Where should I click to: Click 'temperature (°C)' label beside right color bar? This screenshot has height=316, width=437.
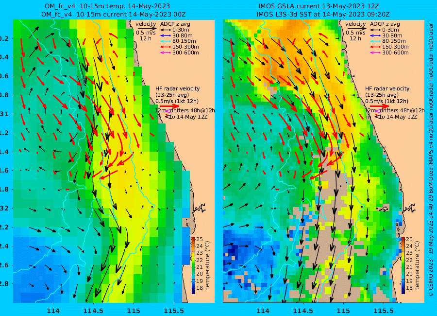pos(417,265)
